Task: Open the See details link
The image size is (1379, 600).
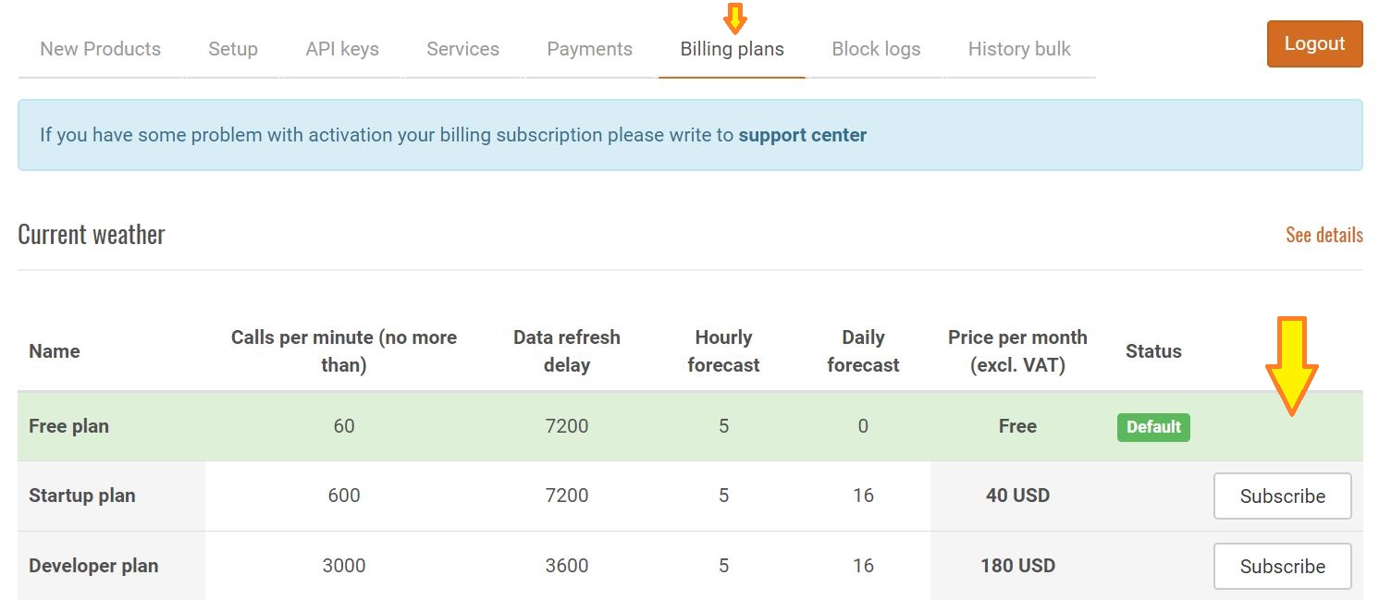Action: click(1324, 235)
